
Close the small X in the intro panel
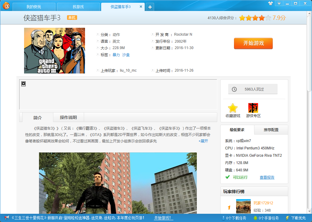click(23, 84)
